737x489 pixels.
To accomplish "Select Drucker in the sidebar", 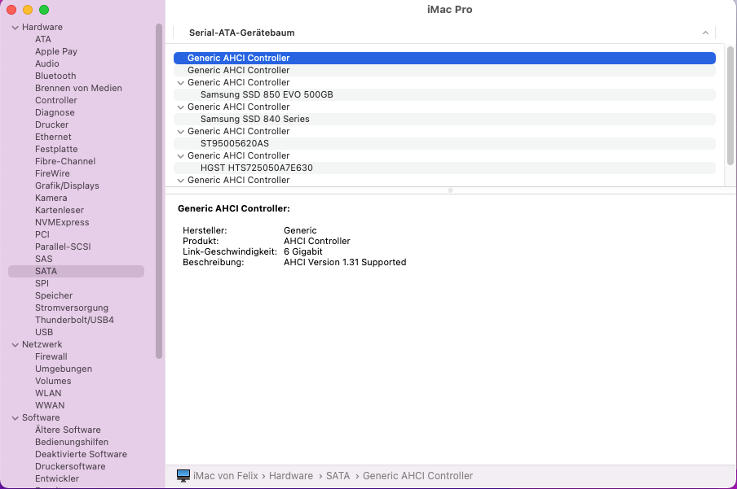I will coord(51,124).
